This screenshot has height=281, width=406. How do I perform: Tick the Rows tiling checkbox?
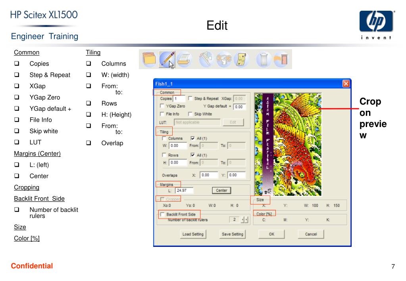[x=164, y=155]
